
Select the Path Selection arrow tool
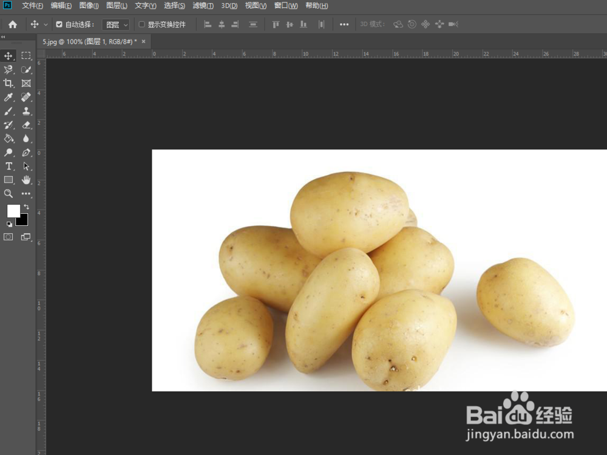point(26,166)
